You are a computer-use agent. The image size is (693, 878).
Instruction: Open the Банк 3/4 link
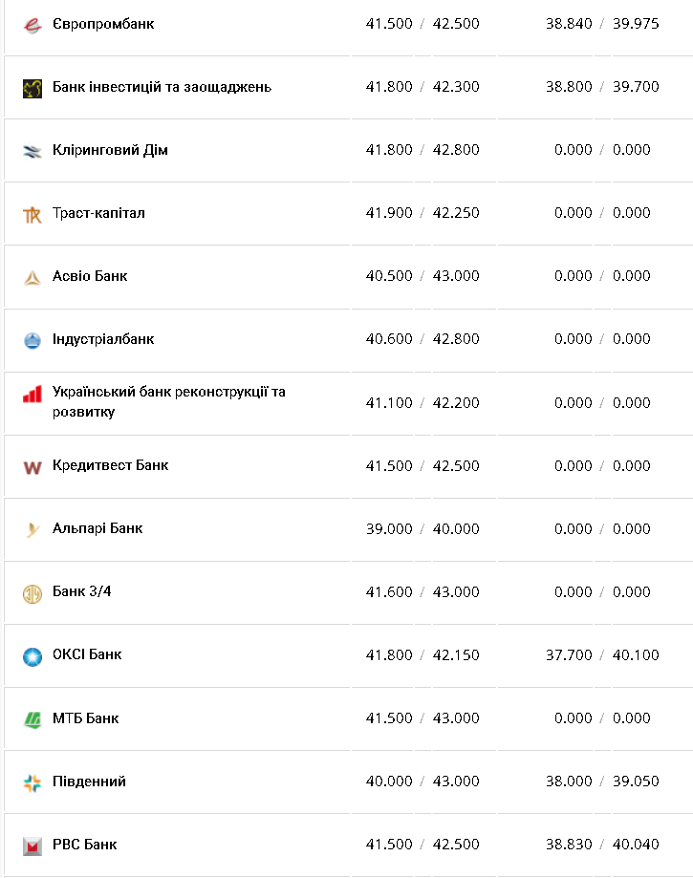tap(82, 591)
